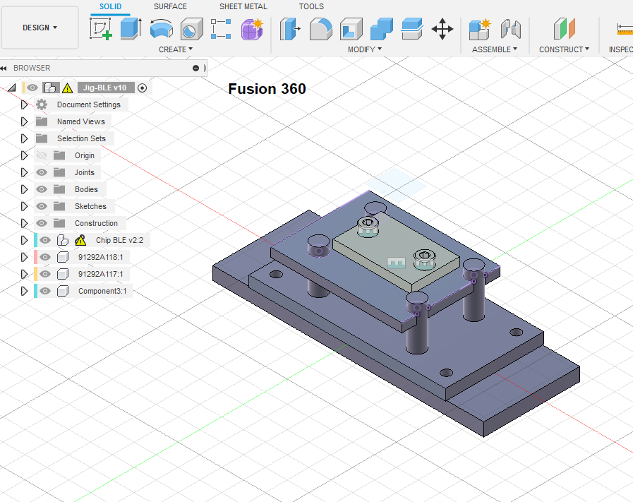Expand the 91292A117:1 component
The width and height of the screenshot is (633, 502).
[24, 274]
